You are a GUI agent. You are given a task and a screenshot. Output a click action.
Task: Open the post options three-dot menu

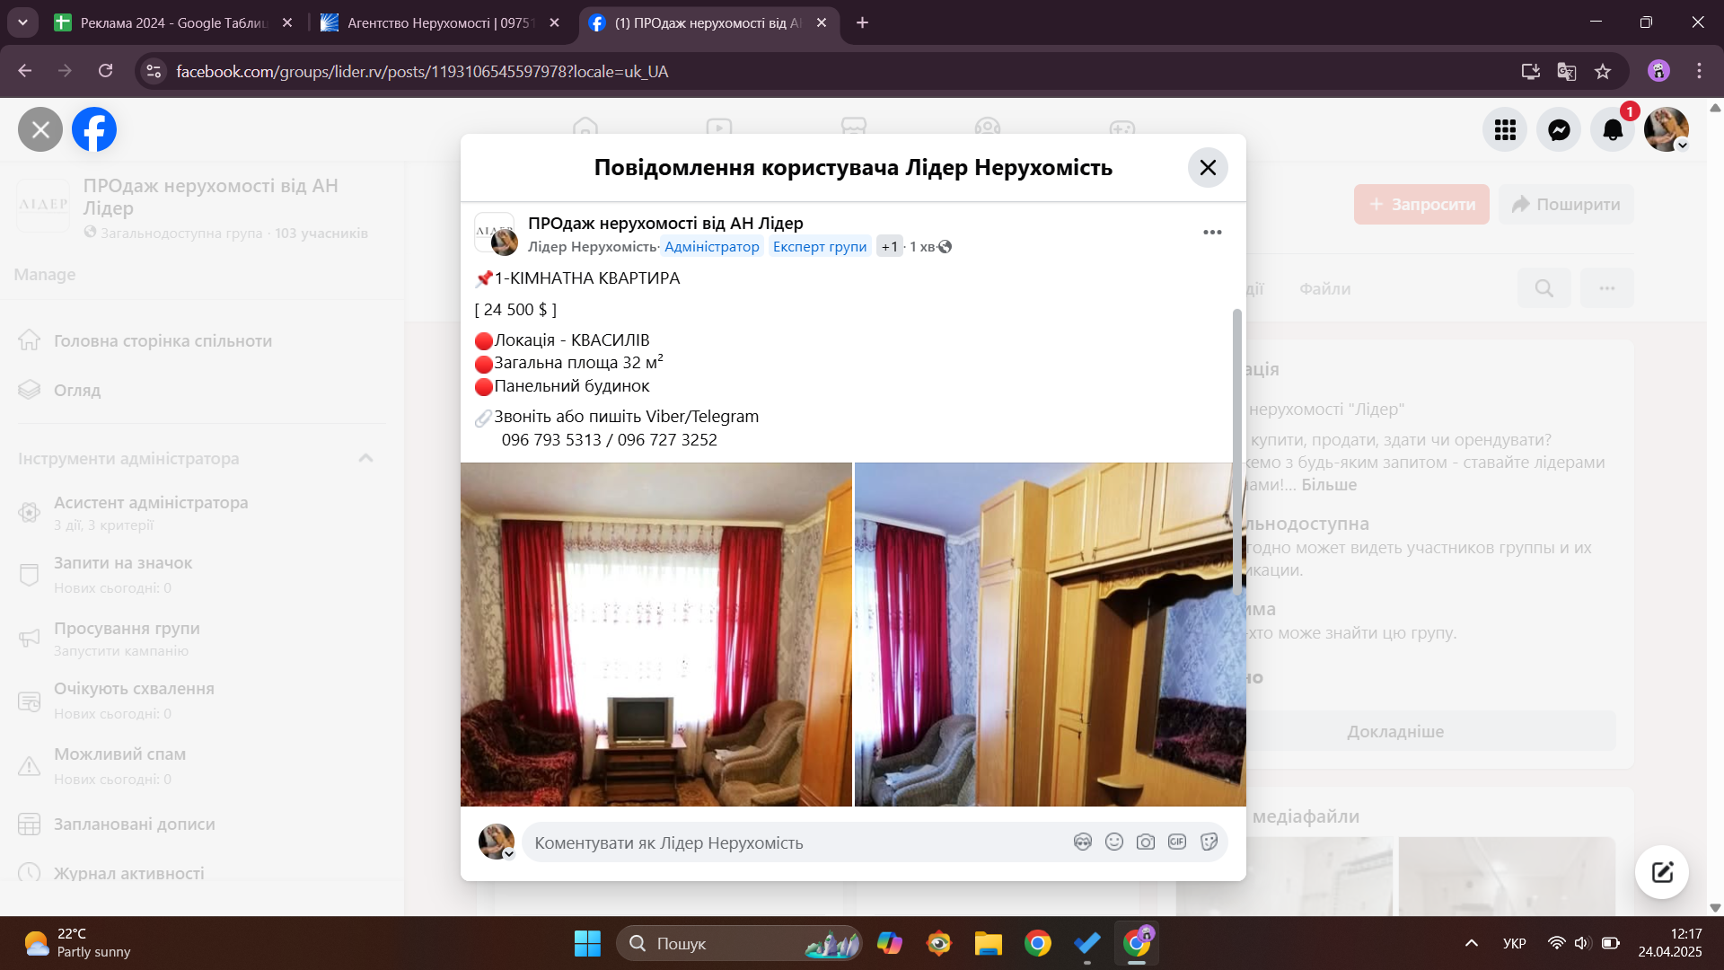pos(1212,233)
